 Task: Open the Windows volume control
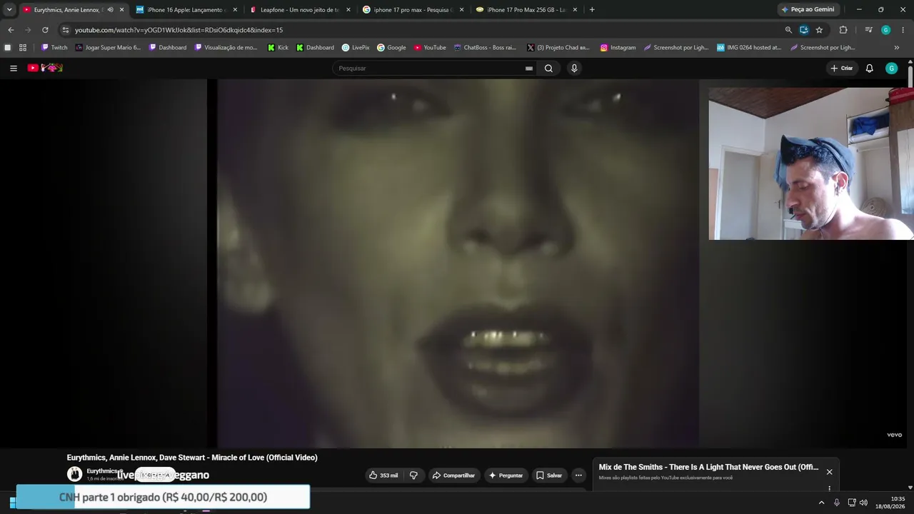click(x=863, y=503)
